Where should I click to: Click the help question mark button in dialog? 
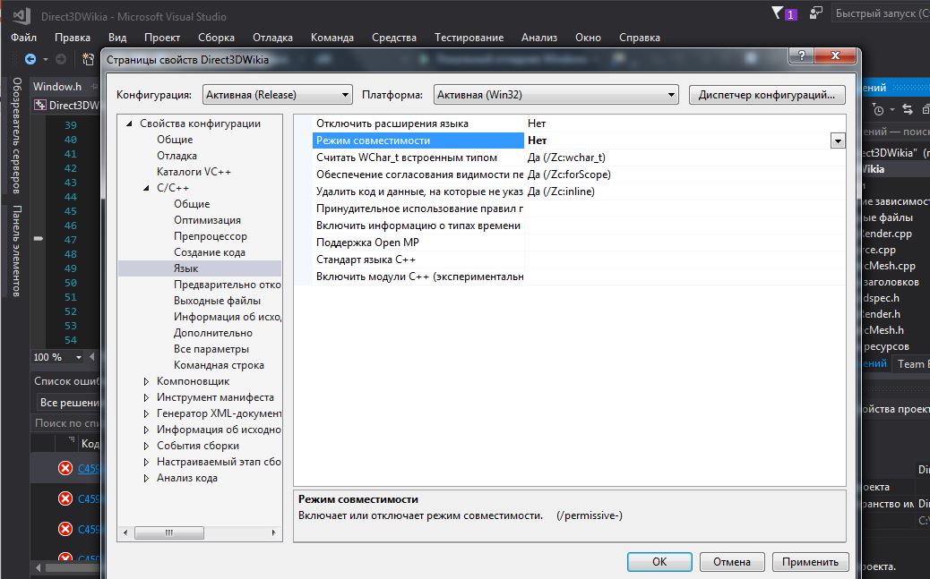(801, 55)
